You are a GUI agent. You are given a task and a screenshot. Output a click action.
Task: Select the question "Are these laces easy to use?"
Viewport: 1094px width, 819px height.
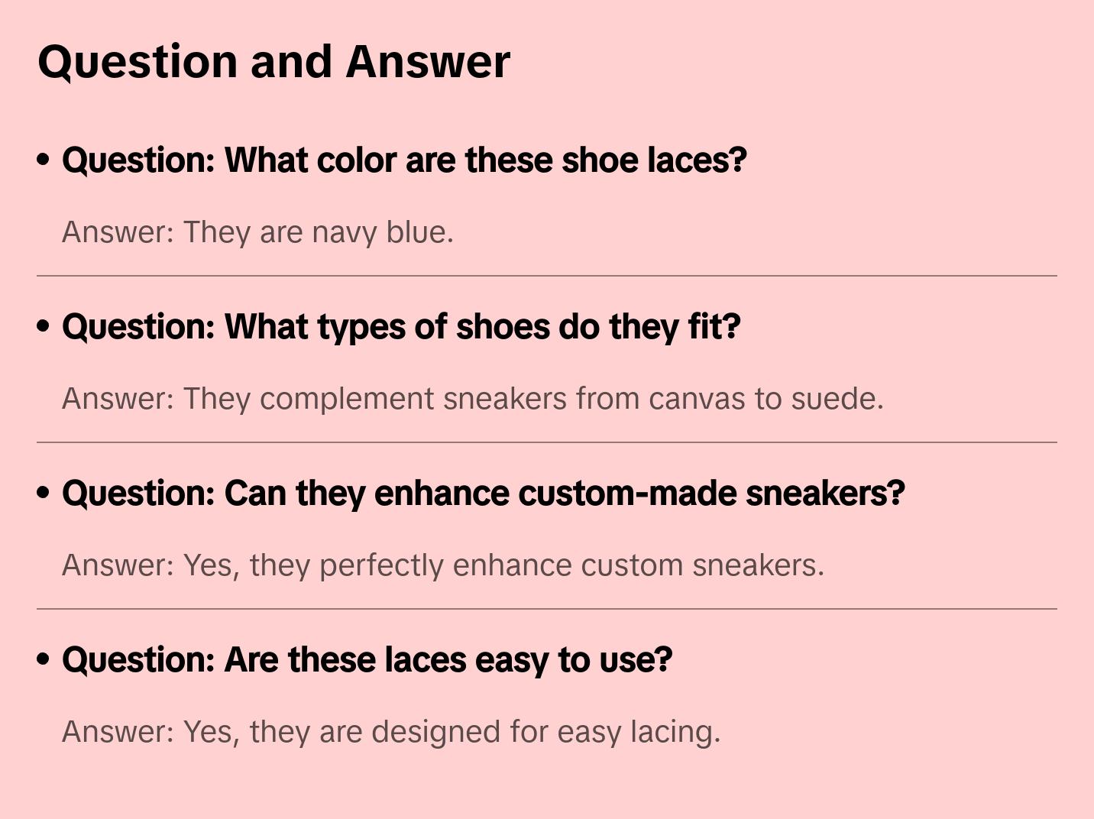point(367,659)
